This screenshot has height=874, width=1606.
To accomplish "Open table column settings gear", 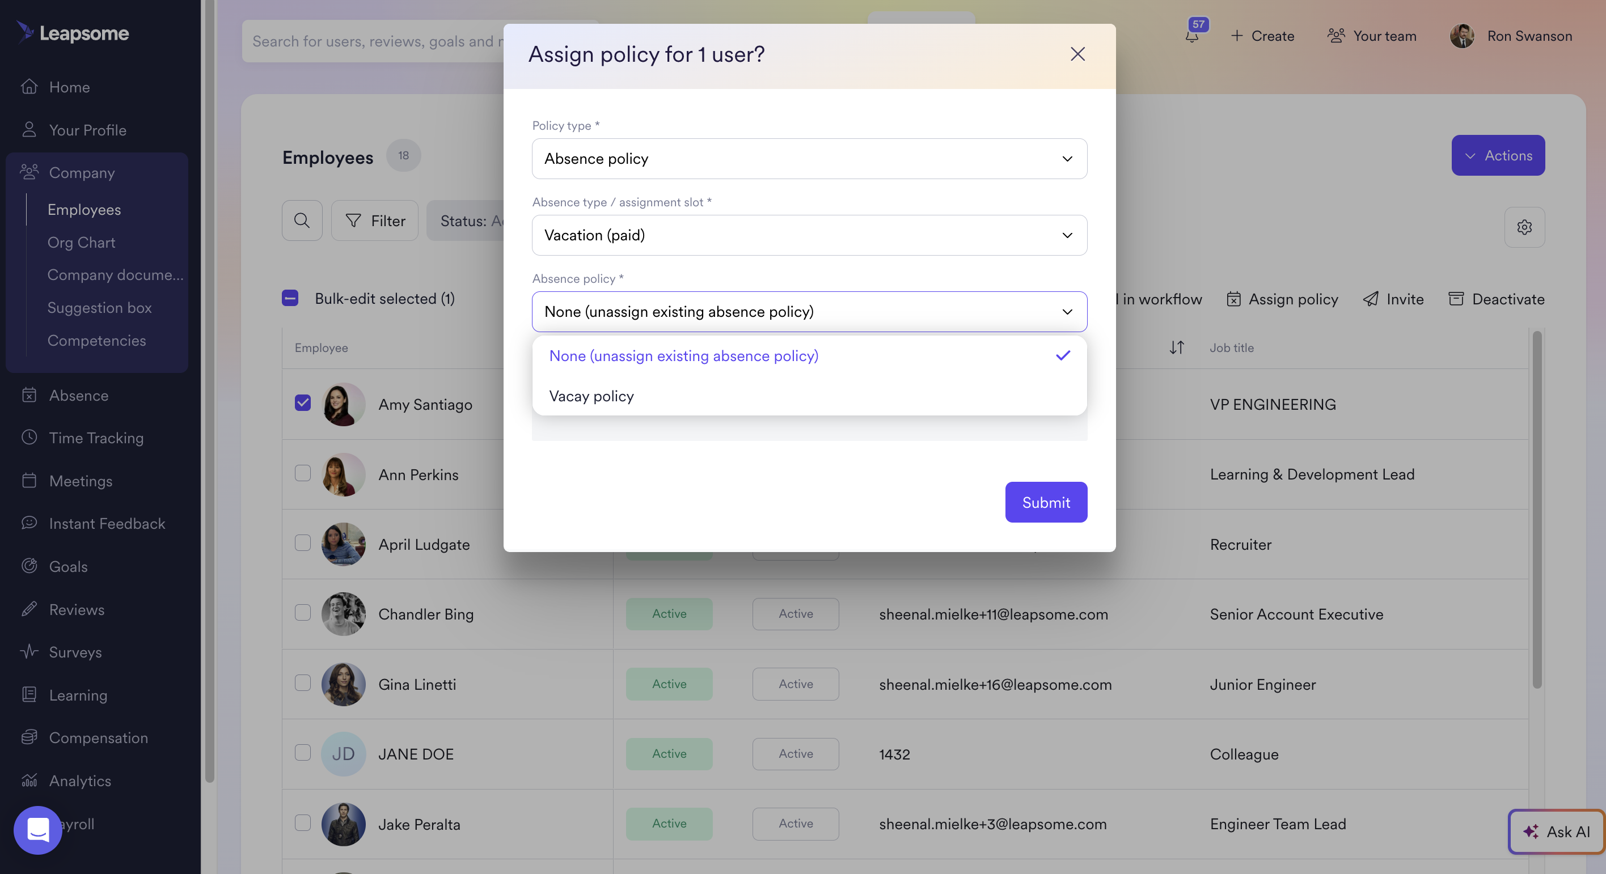I will (1524, 227).
